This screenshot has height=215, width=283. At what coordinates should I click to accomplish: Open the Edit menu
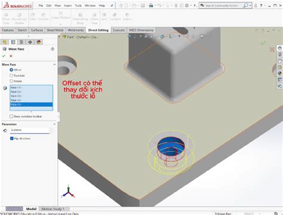tap(49, 5)
